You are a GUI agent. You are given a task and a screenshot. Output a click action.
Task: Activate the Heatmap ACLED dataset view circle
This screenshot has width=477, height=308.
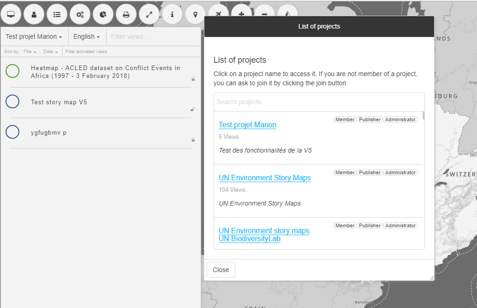pos(12,71)
